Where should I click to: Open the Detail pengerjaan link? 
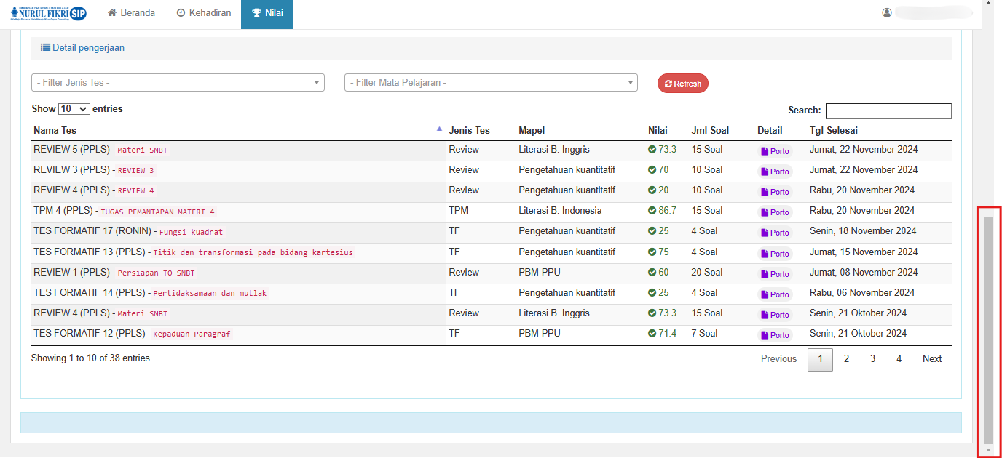pyautogui.click(x=82, y=48)
